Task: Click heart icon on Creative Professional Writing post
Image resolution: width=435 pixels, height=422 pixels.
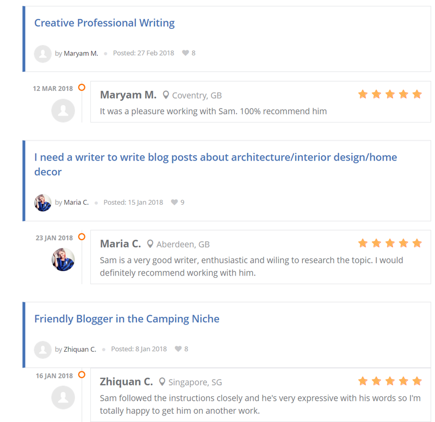Action: (185, 53)
